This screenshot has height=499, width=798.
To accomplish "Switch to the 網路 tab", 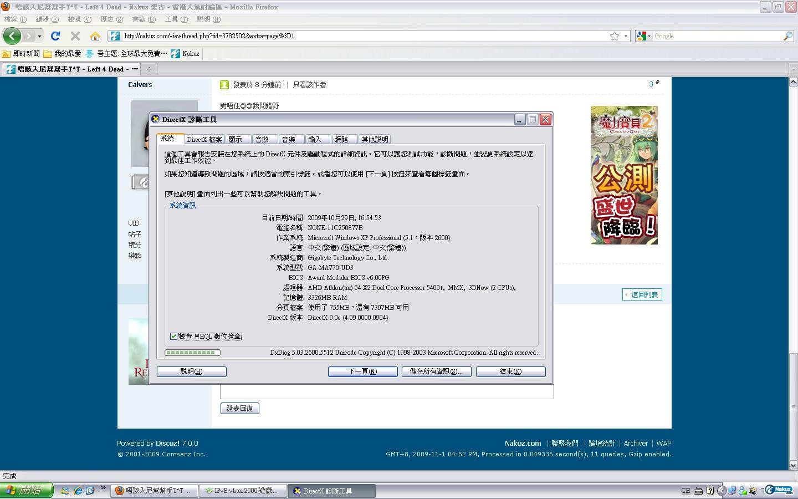I will (x=345, y=140).
